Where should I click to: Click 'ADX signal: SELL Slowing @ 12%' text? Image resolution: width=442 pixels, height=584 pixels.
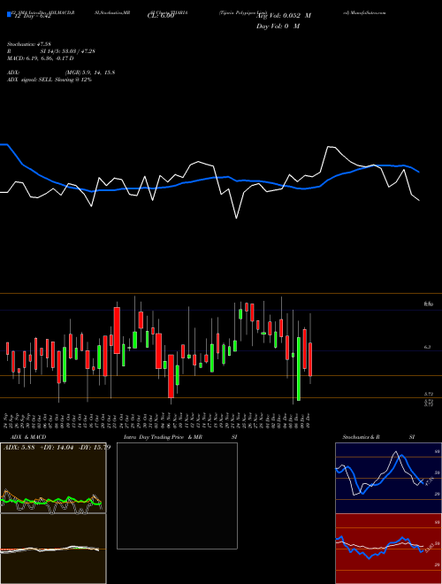(50, 80)
